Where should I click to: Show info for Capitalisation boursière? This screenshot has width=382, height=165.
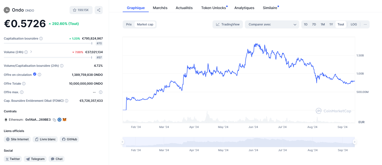pos(41,39)
